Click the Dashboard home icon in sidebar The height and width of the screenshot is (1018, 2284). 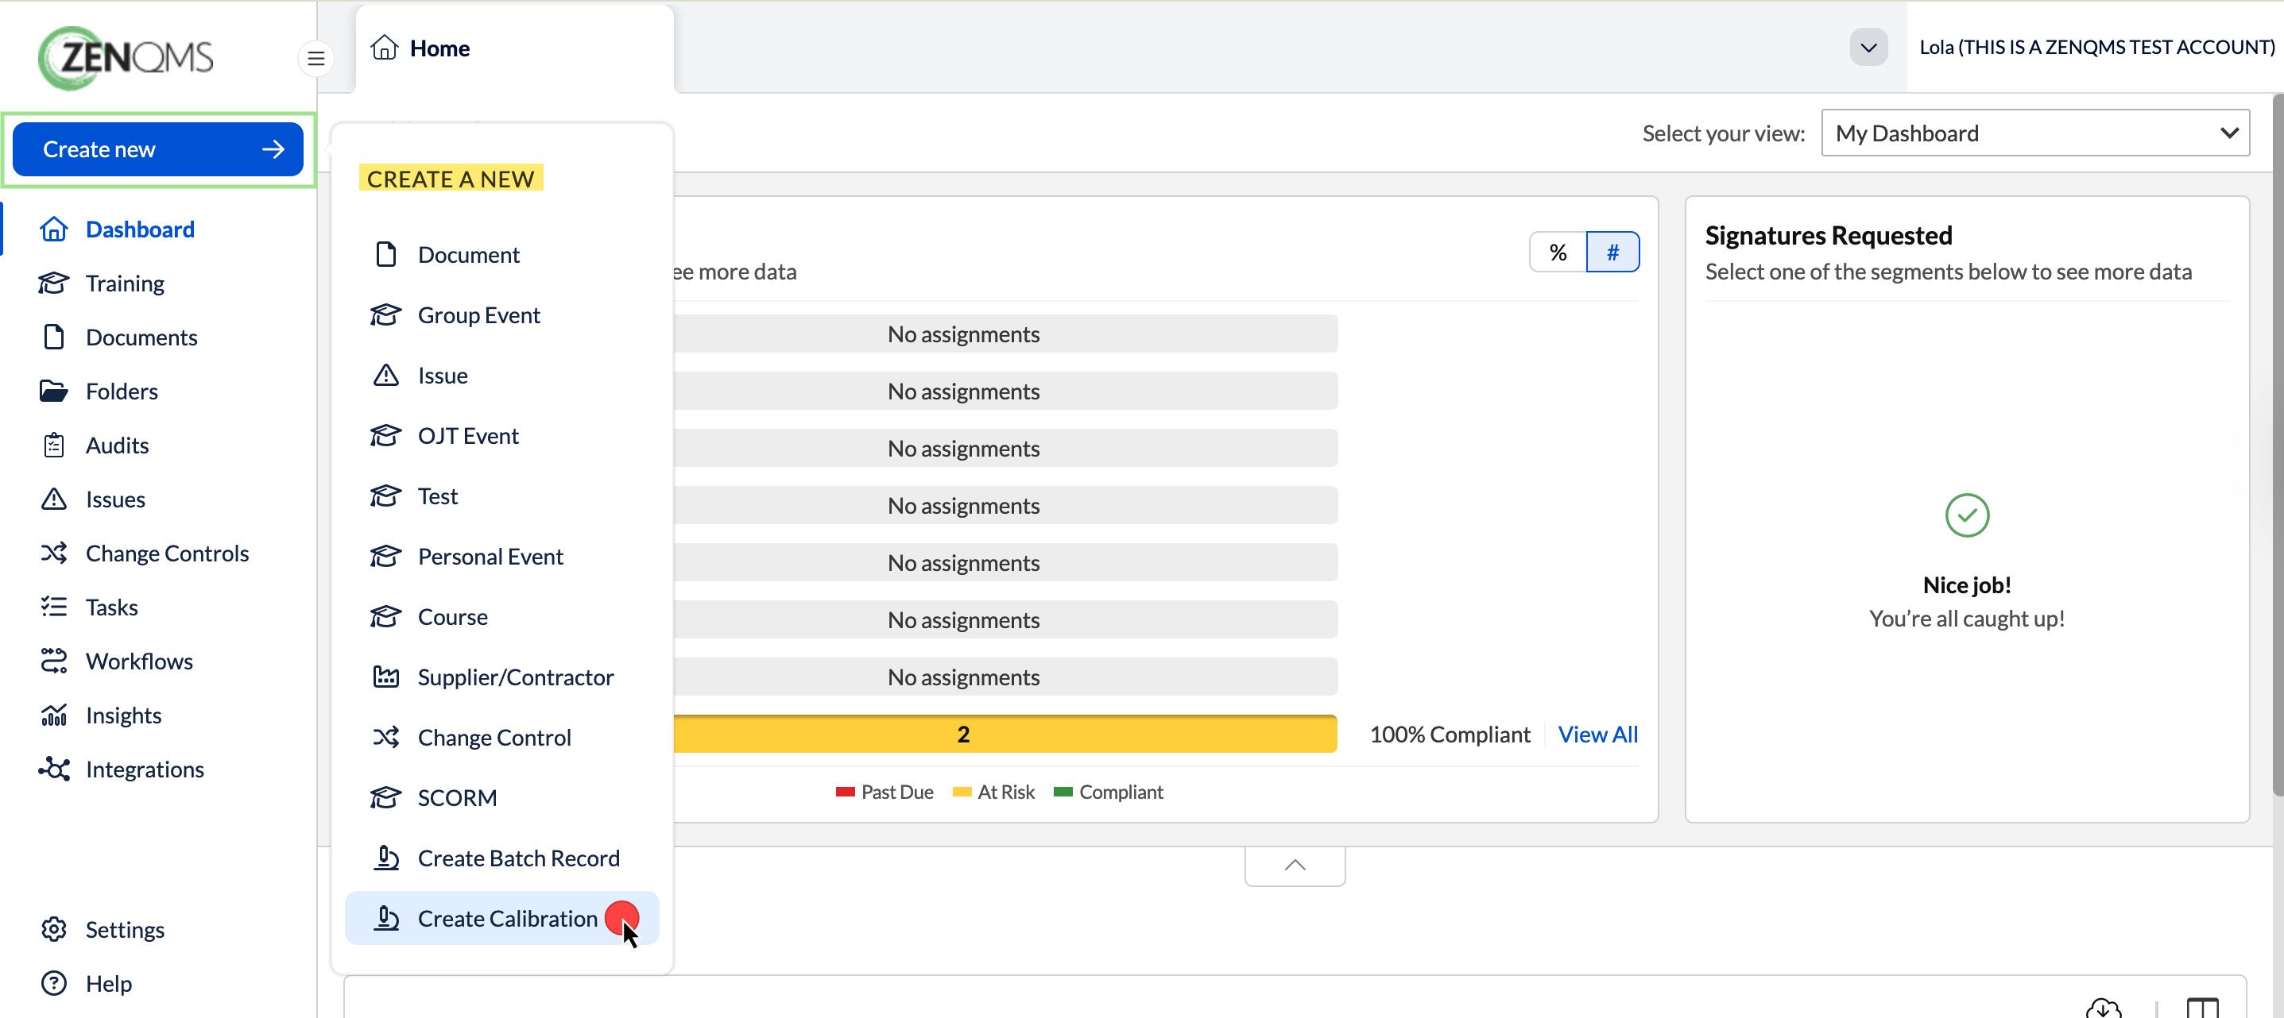click(x=53, y=229)
